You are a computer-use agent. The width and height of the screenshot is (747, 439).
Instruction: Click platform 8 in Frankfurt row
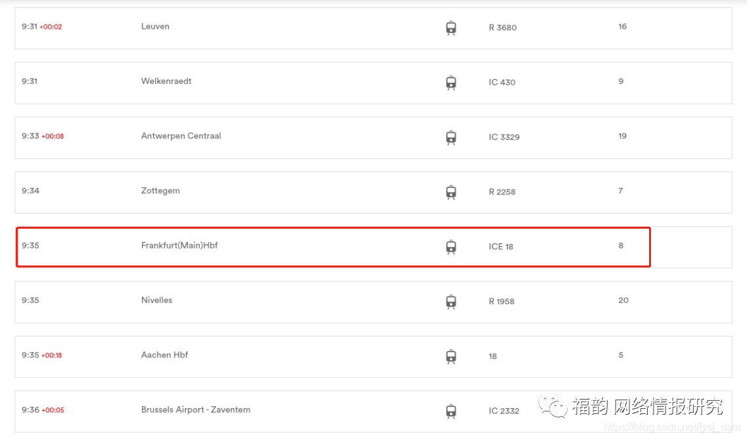tap(621, 246)
